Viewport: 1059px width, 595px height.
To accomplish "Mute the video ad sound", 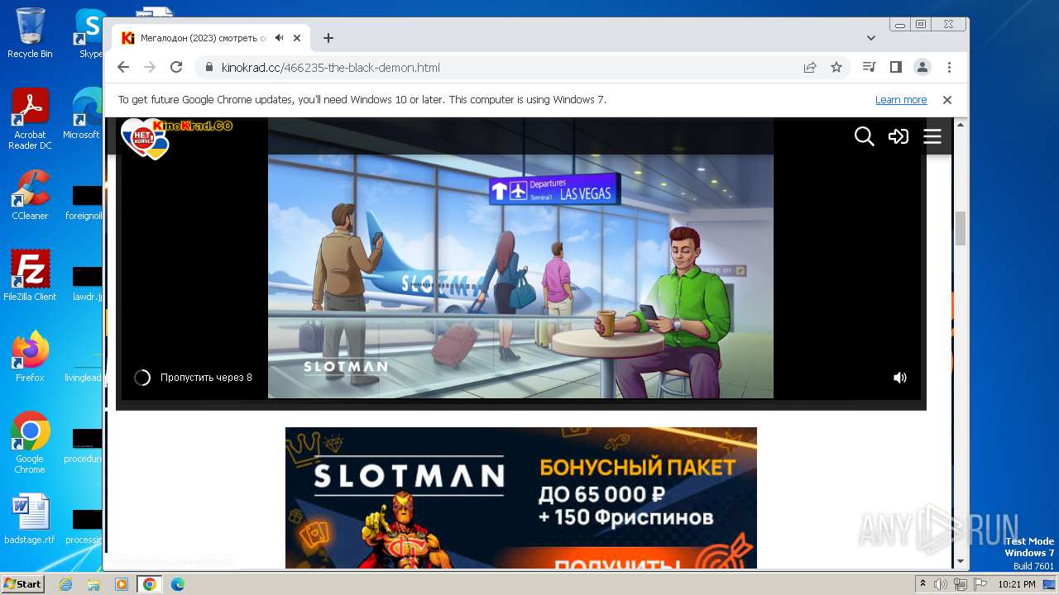I will [900, 378].
